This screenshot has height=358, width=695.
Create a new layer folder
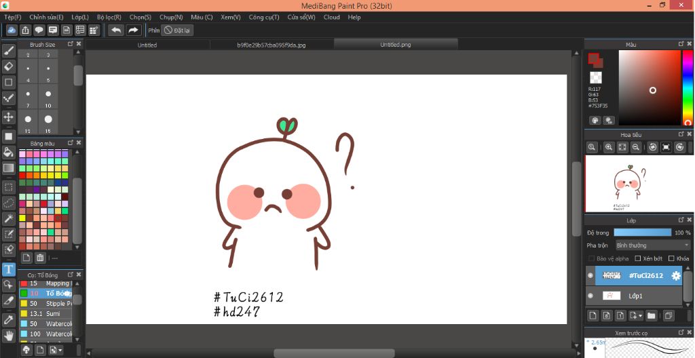click(651, 315)
